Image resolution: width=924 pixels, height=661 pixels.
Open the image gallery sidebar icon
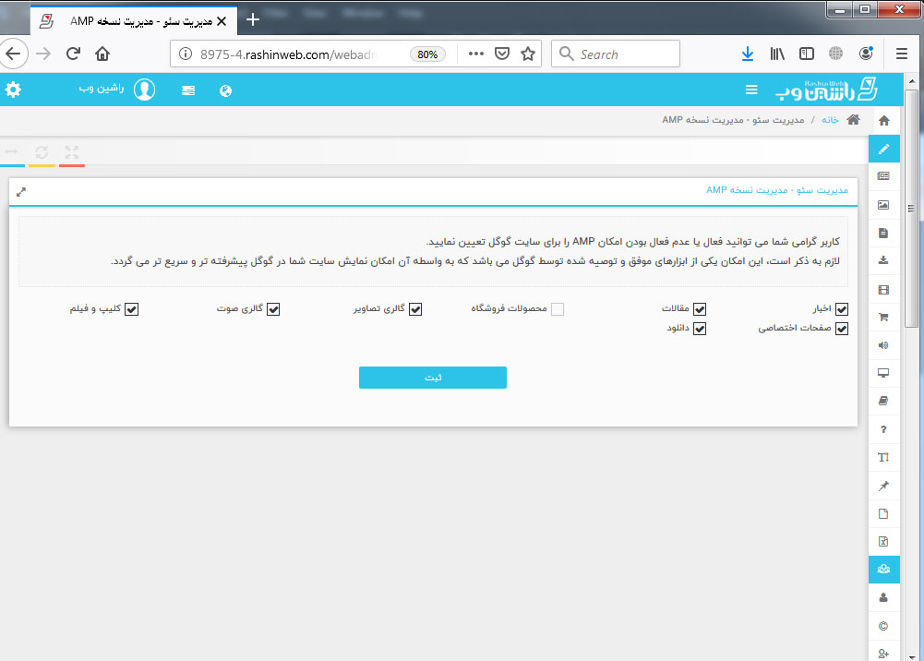click(883, 205)
